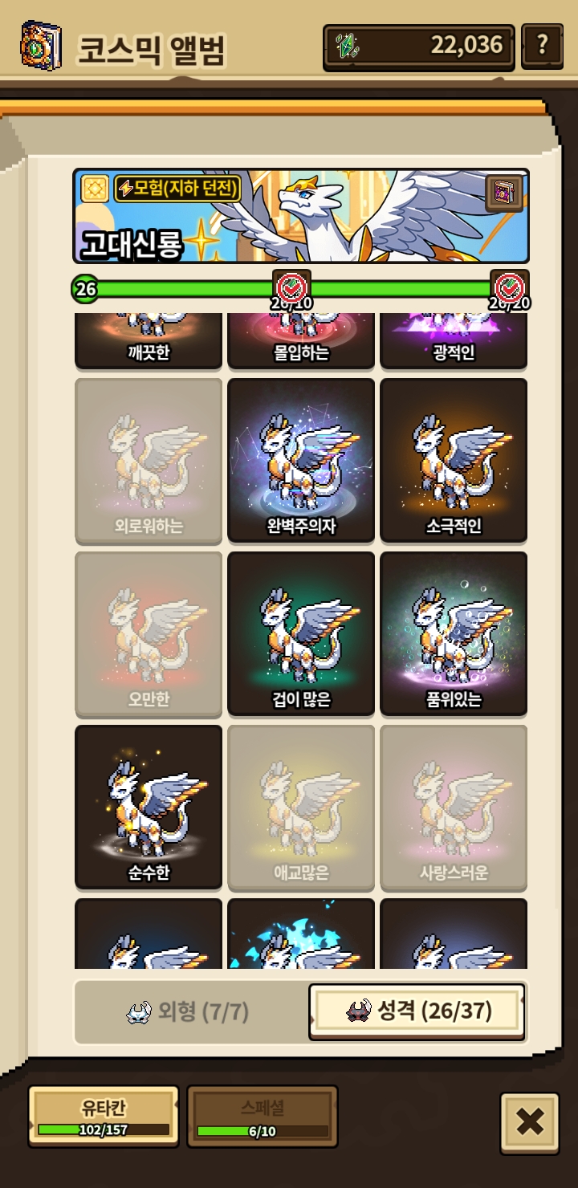Claim the 10-milestone checked reward

291,287
